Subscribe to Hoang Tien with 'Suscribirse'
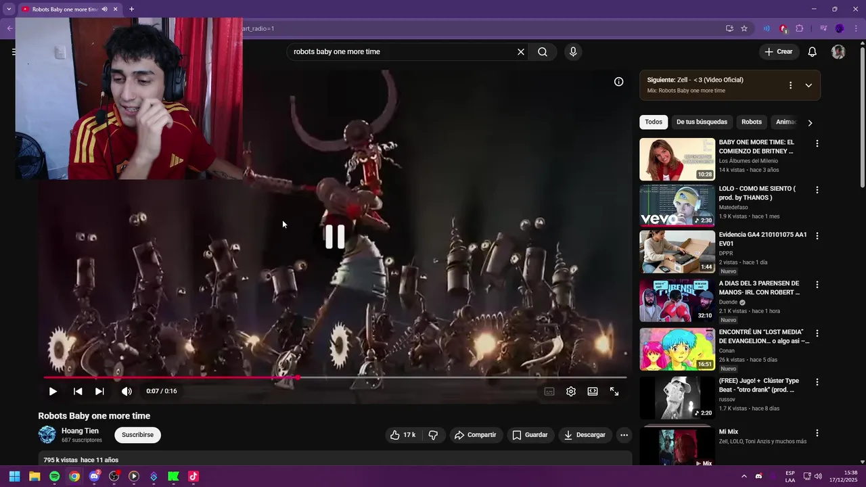The width and height of the screenshot is (866, 487). [x=137, y=435]
